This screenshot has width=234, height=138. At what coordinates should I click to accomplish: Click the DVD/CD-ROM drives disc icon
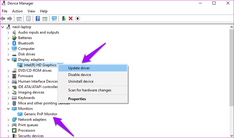[x=14, y=70]
